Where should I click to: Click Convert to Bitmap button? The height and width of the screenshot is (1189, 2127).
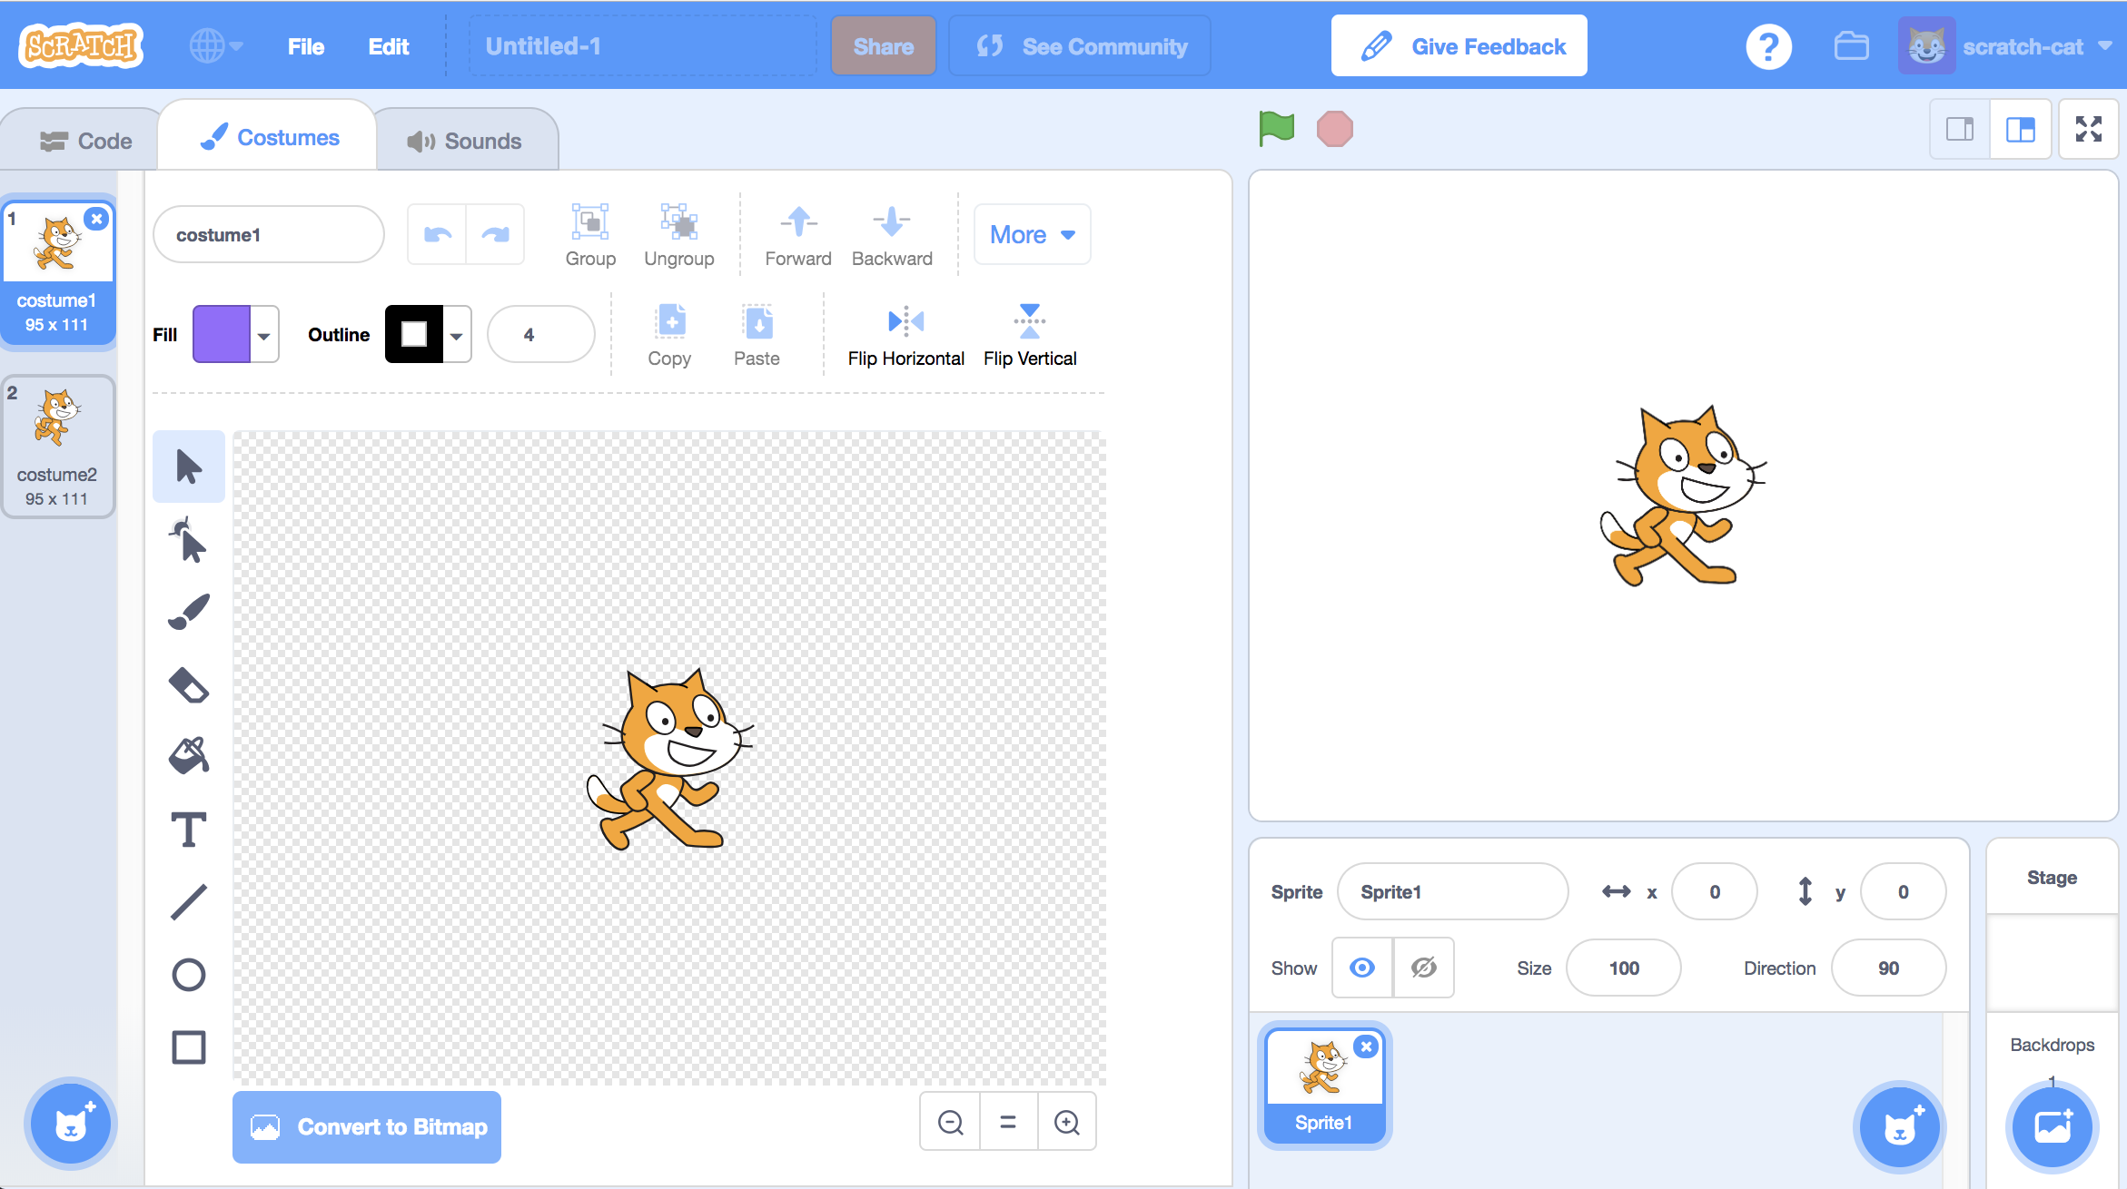pos(367,1126)
